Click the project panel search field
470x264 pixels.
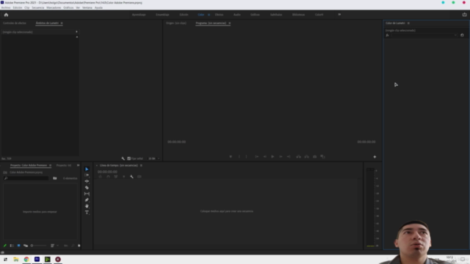click(x=26, y=178)
